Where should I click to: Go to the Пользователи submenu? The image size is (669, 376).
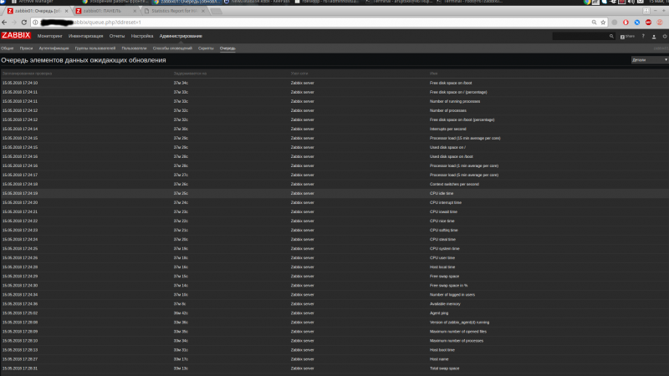(134, 48)
